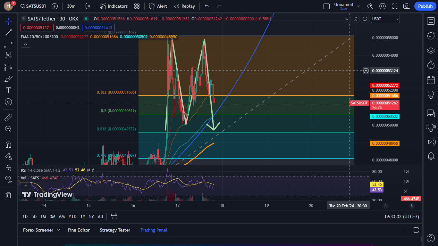This screenshot has width=438, height=246.
Task: Hide all drawings via the eye toggle
Action: click(8, 179)
